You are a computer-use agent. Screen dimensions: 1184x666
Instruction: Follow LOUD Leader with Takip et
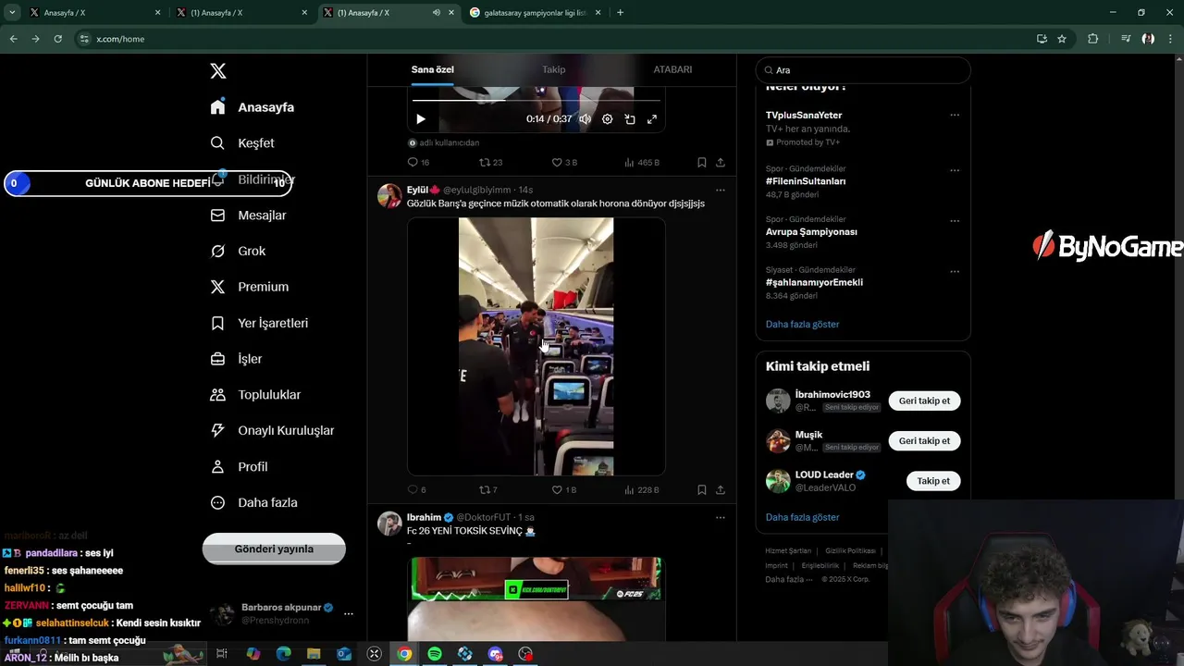pos(933,481)
